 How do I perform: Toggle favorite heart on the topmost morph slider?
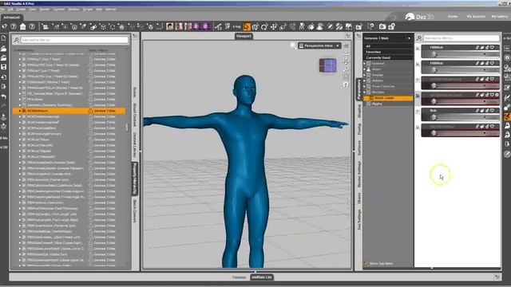point(492,48)
